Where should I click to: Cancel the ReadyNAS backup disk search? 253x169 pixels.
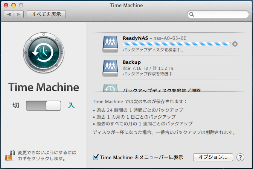point(235,44)
